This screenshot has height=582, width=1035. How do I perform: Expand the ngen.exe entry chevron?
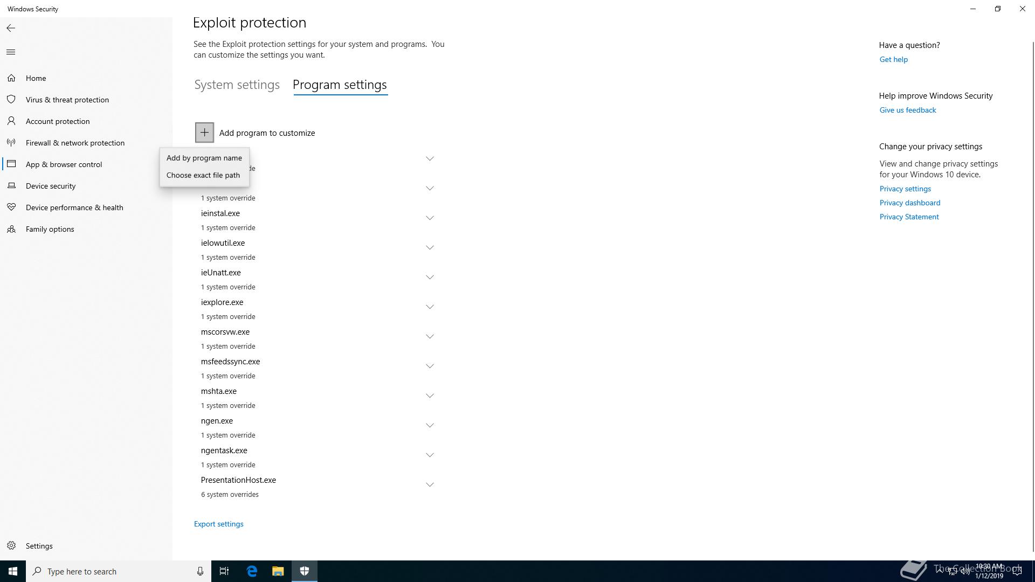coord(430,426)
